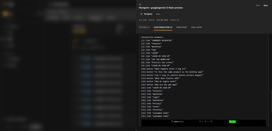
Task: Click the #1 step number label
Action: pos(140,4)
